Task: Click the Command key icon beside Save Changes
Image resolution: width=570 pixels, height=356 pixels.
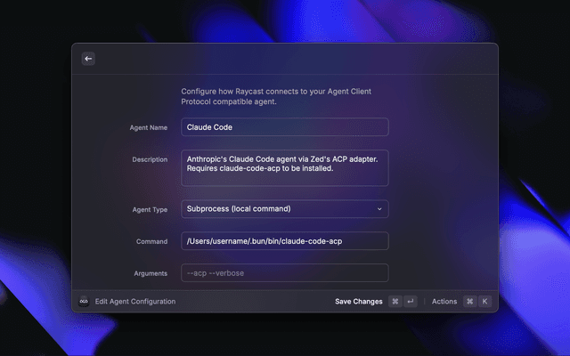Action: 395,302
